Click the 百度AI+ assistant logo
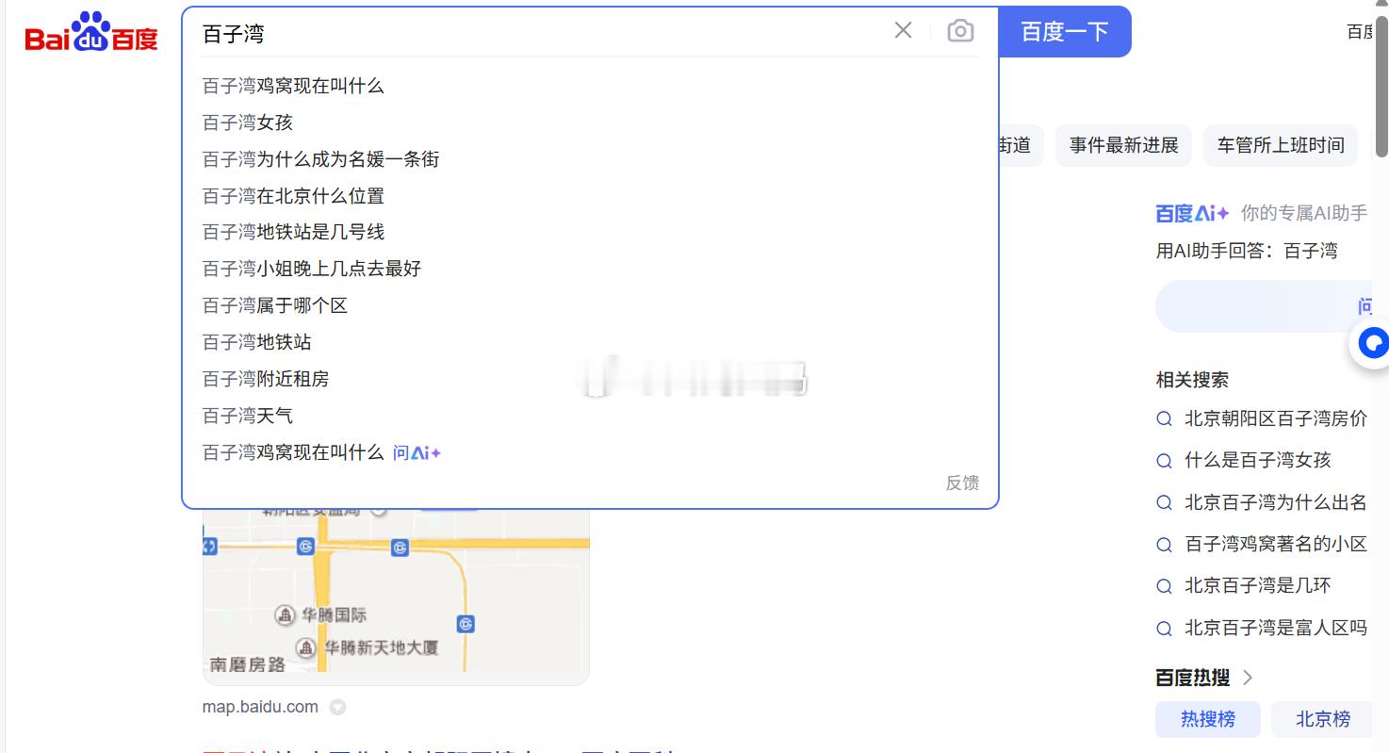This screenshot has height=753, width=1389. click(1192, 213)
